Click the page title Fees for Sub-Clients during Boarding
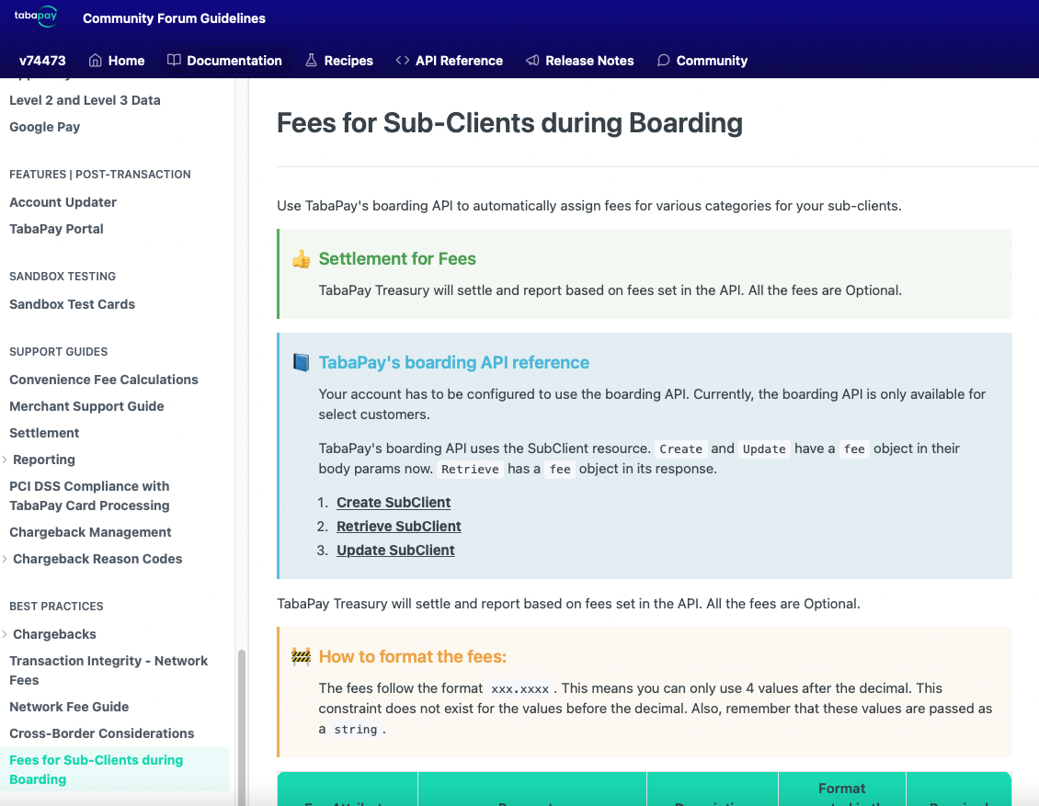Viewport: 1039px width, 806px height. (509, 123)
